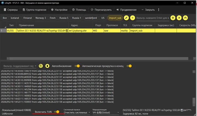Click the v2rayN app icon in title bar

click(x=2, y=3)
